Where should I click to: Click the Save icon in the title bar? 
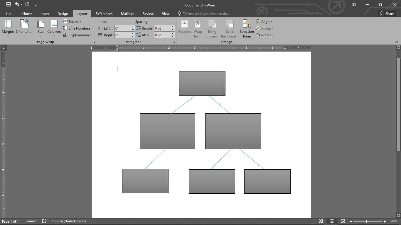9,5
